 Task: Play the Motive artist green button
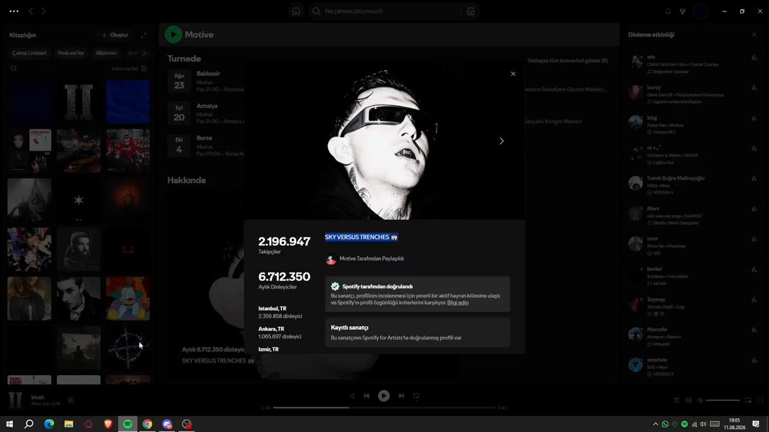[x=173, y=35]
